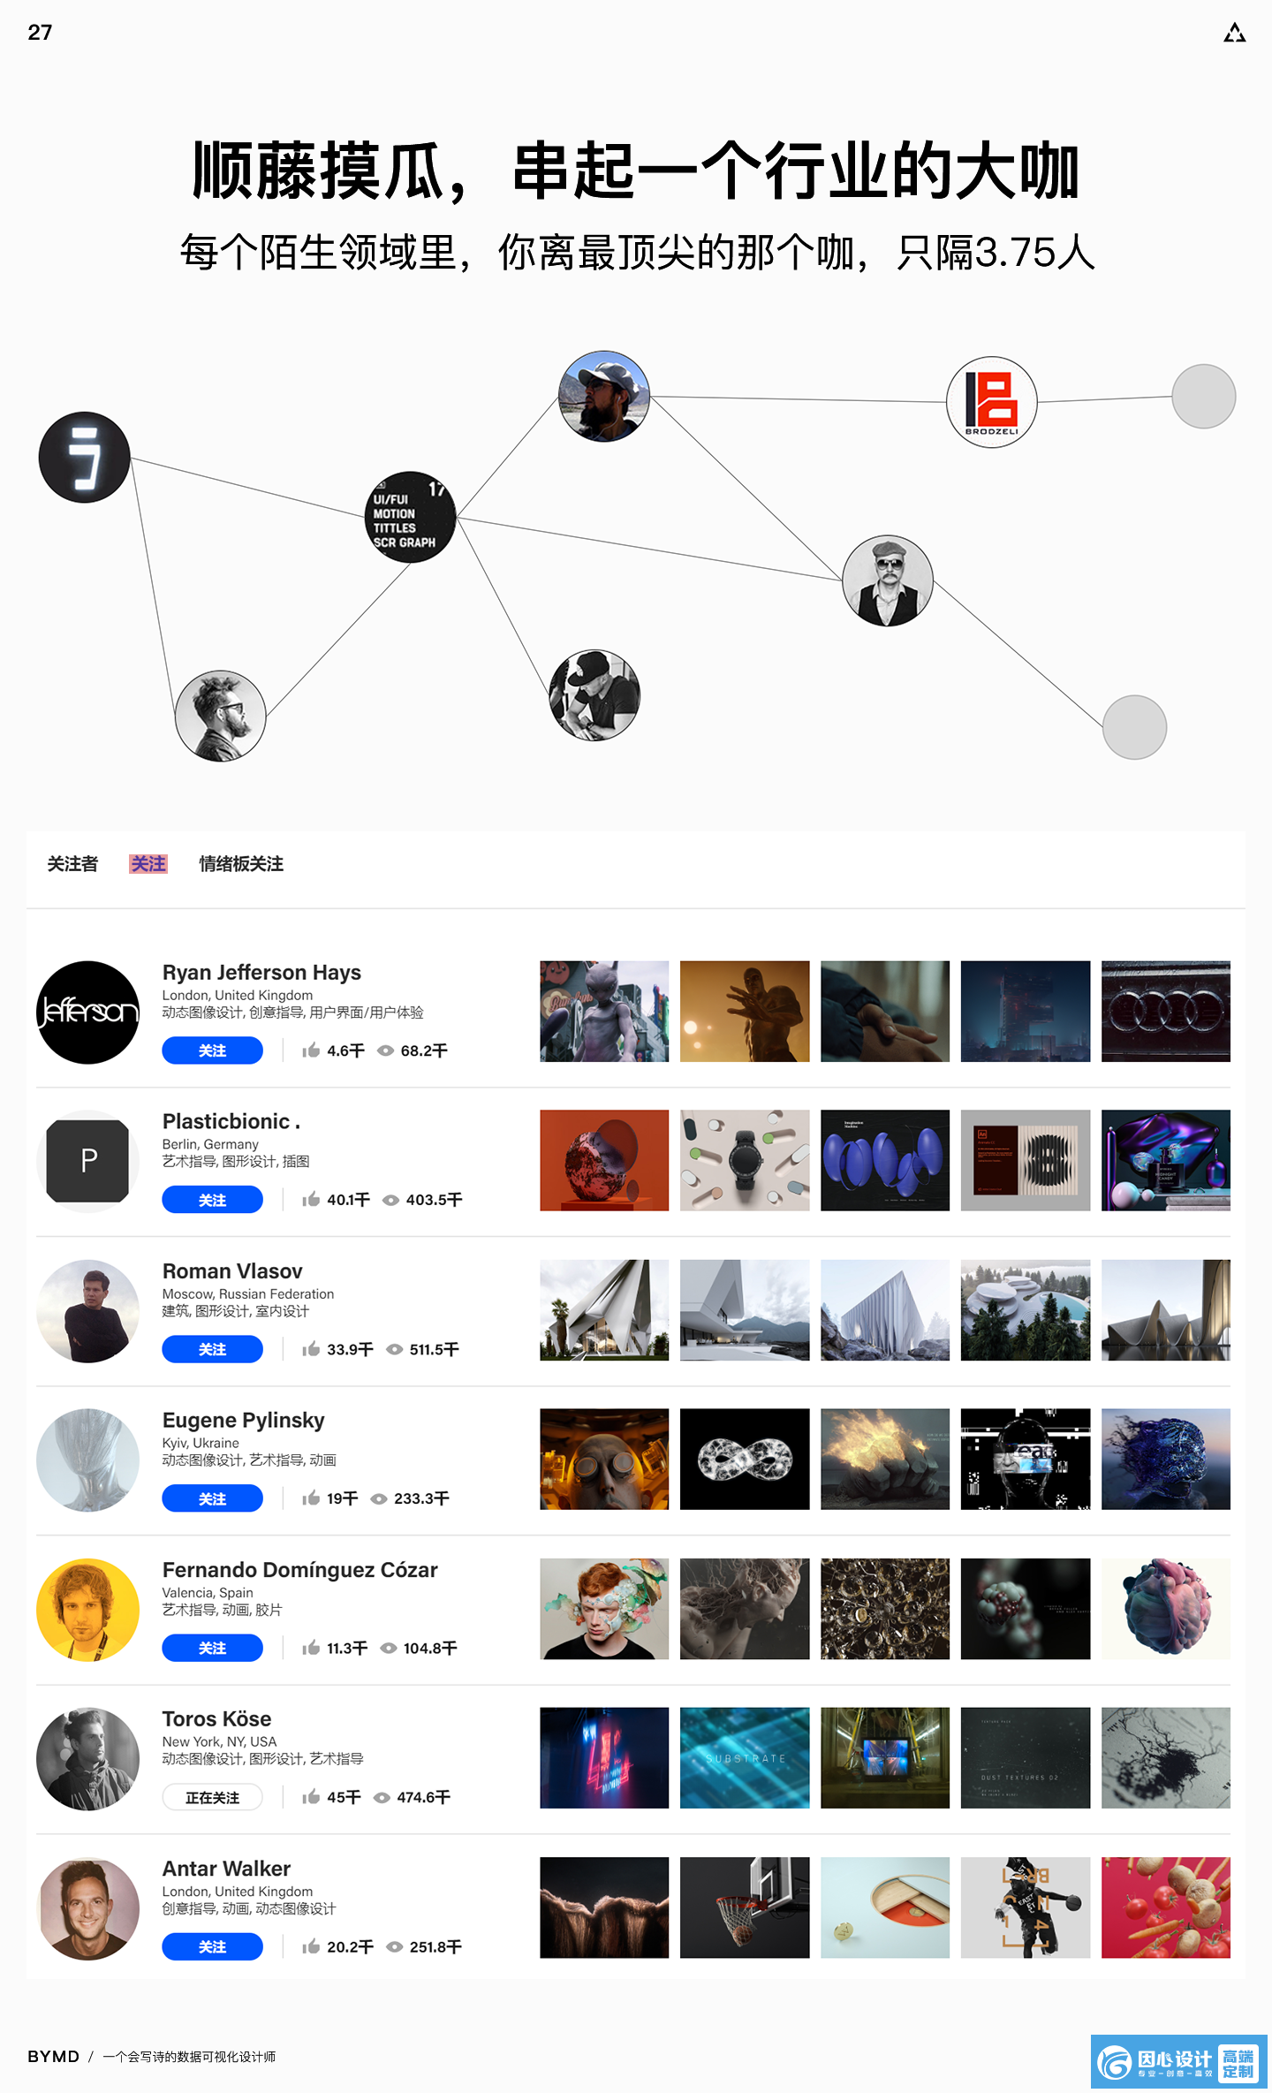Click the thumbs-up icon beside 40.1千

pyautogui.click(x=311, y=1199)
